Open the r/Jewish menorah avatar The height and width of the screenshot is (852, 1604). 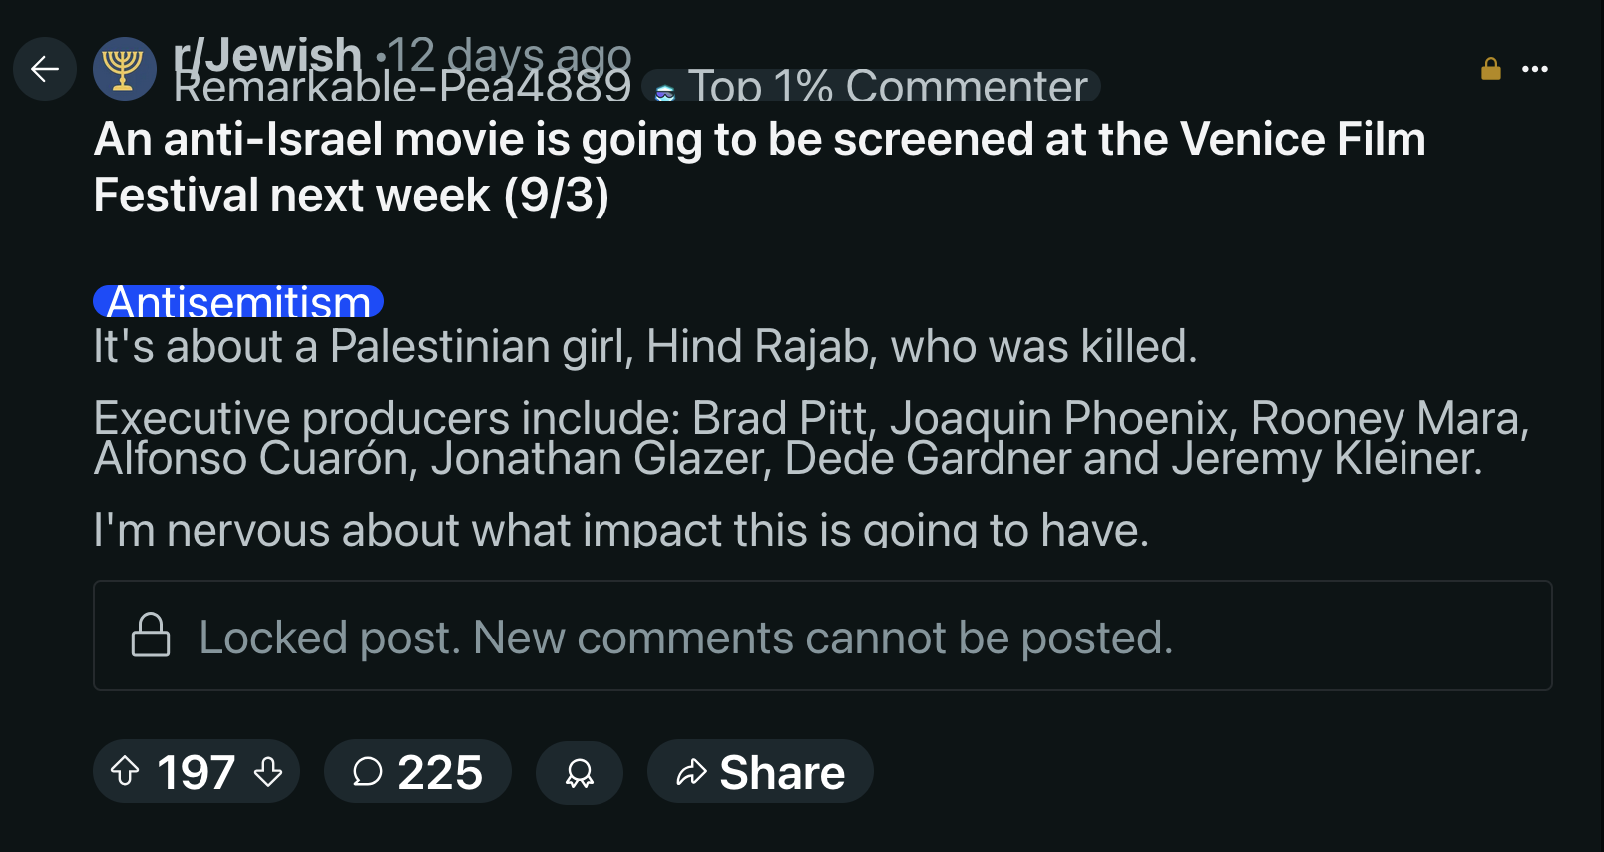point(125,69)
